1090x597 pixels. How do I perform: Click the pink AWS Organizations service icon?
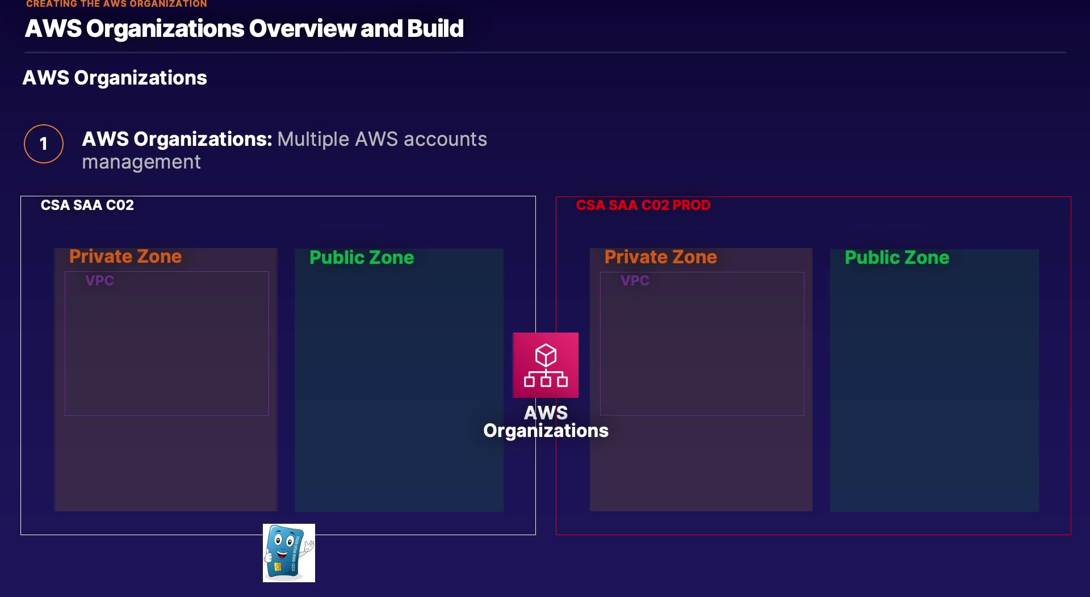(x=546, y=365)
